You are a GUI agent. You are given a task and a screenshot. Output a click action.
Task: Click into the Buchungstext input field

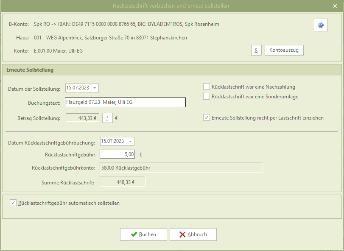coord(125,102)
